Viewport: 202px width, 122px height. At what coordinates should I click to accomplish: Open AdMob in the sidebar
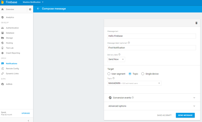(9, 84)
